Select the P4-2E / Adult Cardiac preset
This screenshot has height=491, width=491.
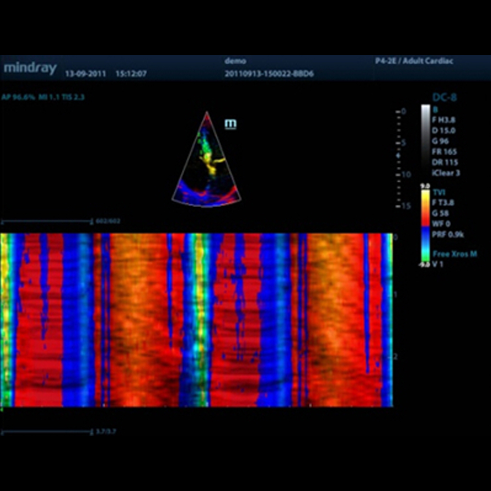click(x=413, y=61)
